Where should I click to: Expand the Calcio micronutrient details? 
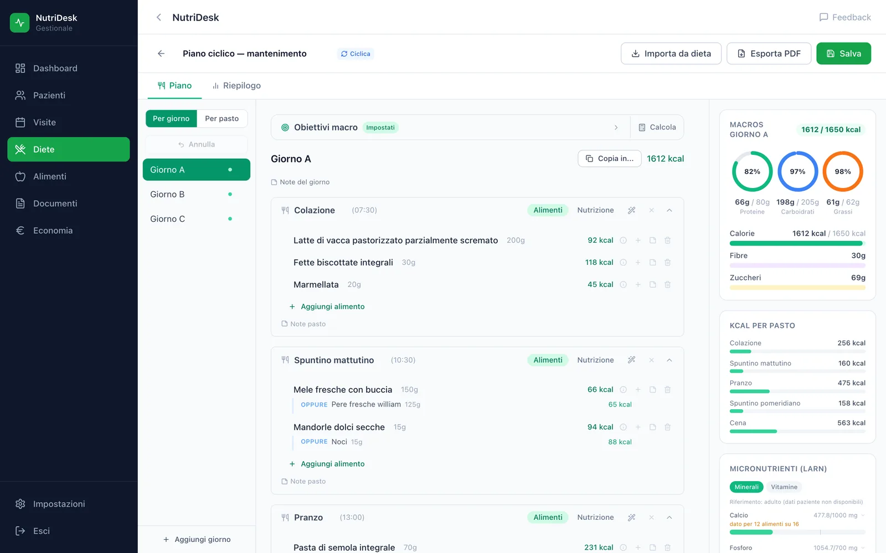(x=863, y=515)
